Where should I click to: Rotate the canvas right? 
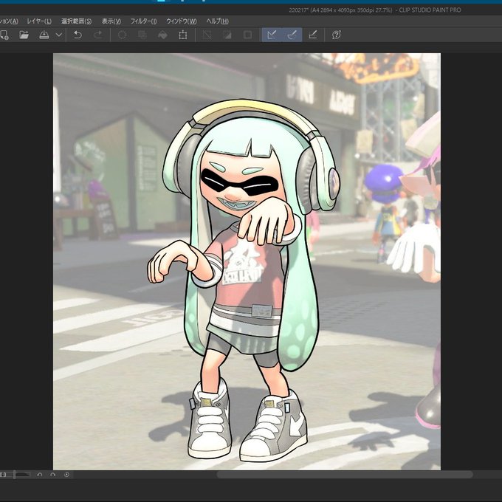[53, 475]
